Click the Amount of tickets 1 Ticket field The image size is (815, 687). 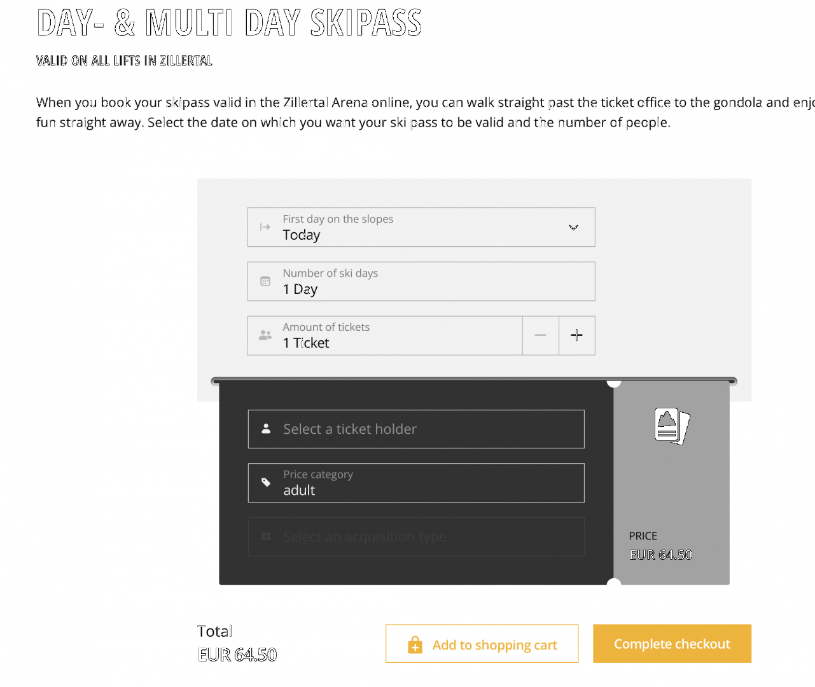pyautogui.click(x=385, y=335)
